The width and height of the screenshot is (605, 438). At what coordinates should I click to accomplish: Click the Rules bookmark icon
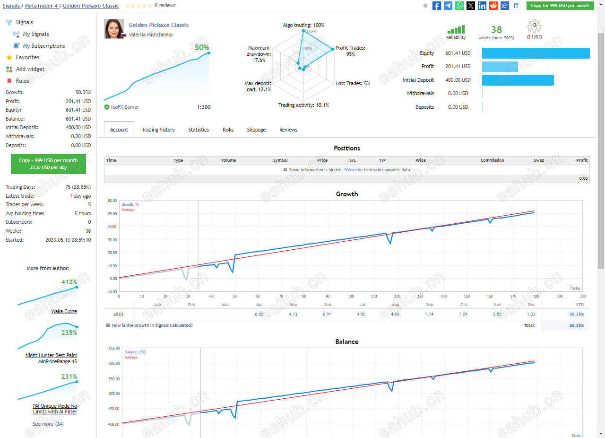9,81
